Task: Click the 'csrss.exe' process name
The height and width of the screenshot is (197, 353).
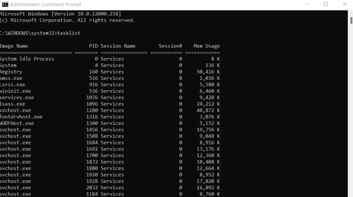Action: pyautogui.click(x=13, y=85)
